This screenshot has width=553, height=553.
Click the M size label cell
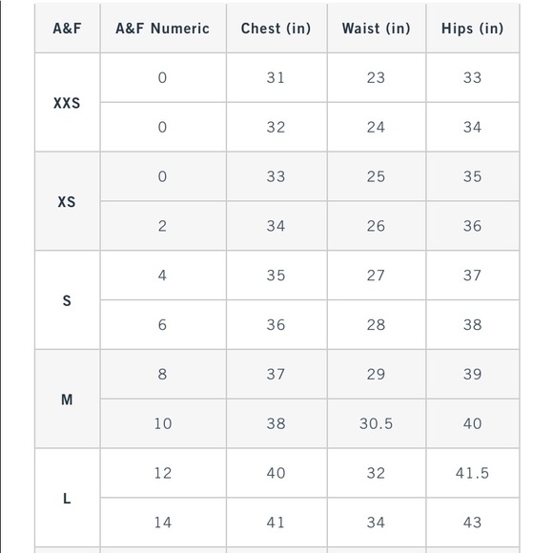(67, 399)
